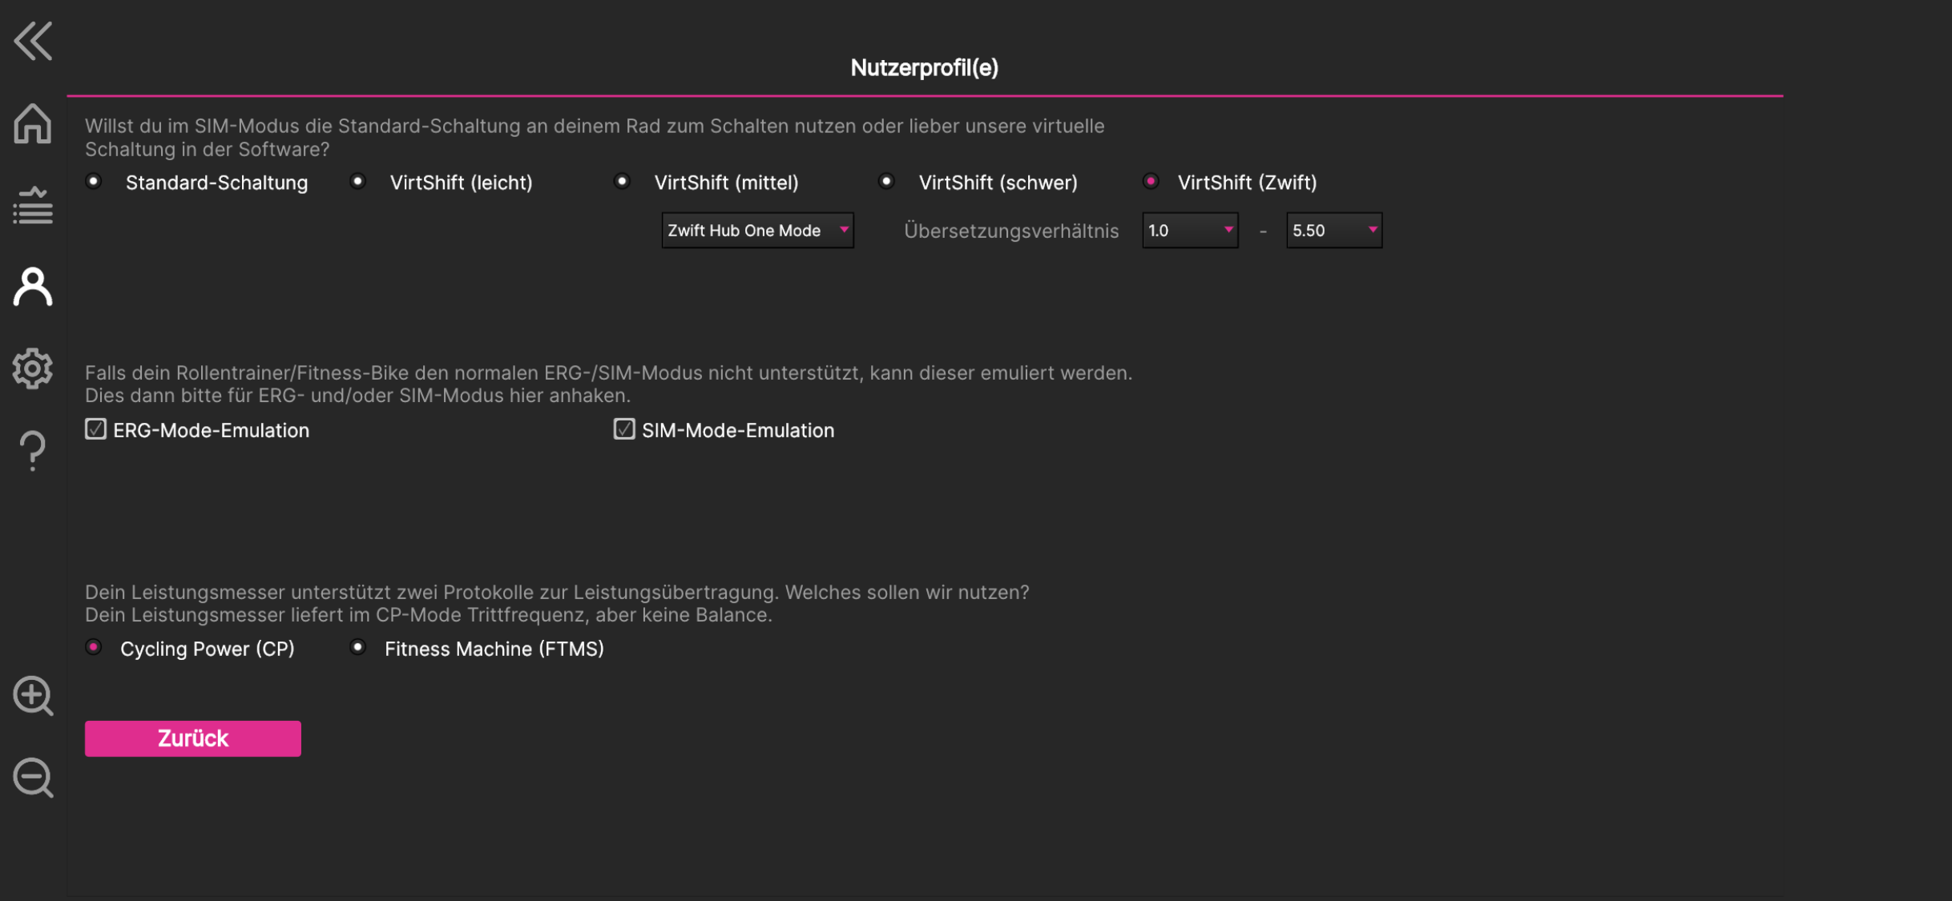The width and height of the screenshot is (1952, 901).
Task: Choose VirtShift (leicht) radio option
Action: tap(358, 182)
